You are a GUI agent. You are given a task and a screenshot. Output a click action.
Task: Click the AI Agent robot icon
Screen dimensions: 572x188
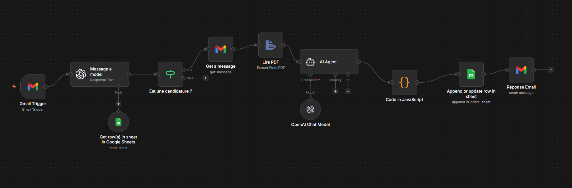(310, 62)
